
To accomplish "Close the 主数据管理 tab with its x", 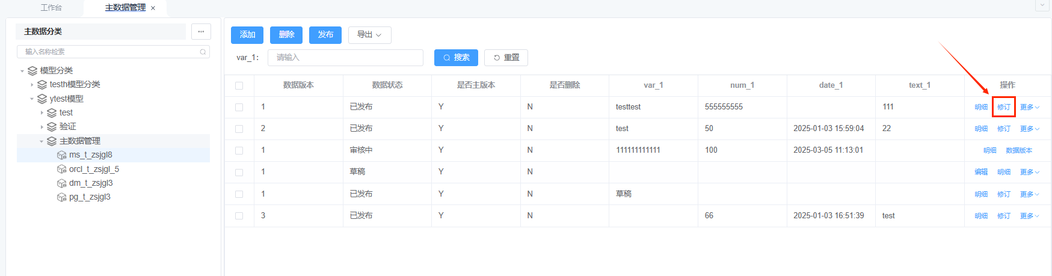I will [153, 8].
